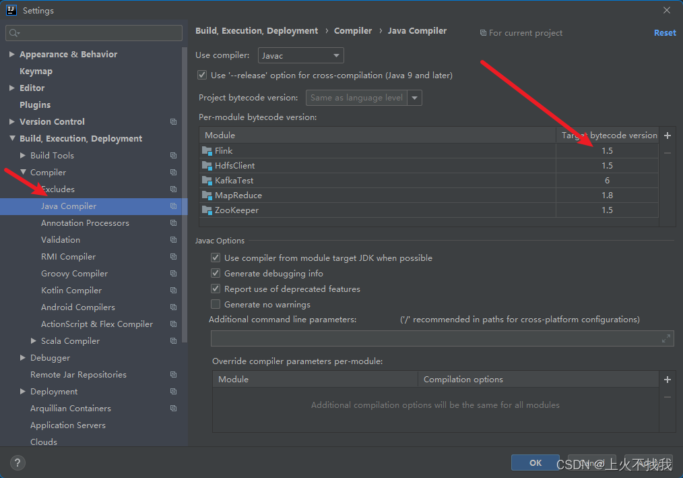Open Application Servers settings

click(x=68, y=425)
